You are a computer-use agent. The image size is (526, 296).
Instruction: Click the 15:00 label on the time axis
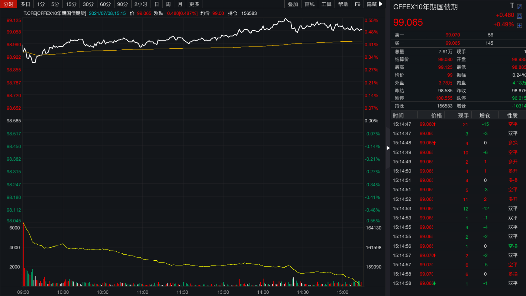(342, 292)
